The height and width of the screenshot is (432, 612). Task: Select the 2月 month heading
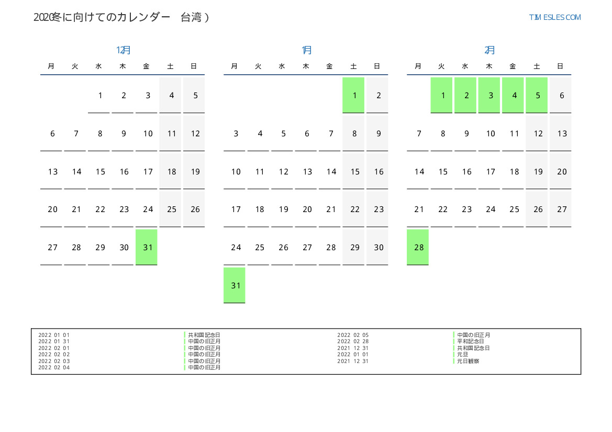pos(489,50)
